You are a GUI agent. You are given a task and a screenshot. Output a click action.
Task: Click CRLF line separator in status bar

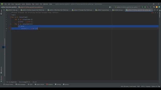coord(138,86)
